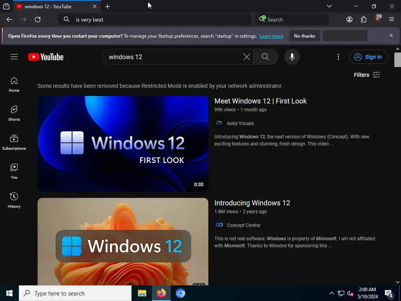This screenshot has height=301, width=401.
Task: Go forward in Firefox
Action: [23, 20]
